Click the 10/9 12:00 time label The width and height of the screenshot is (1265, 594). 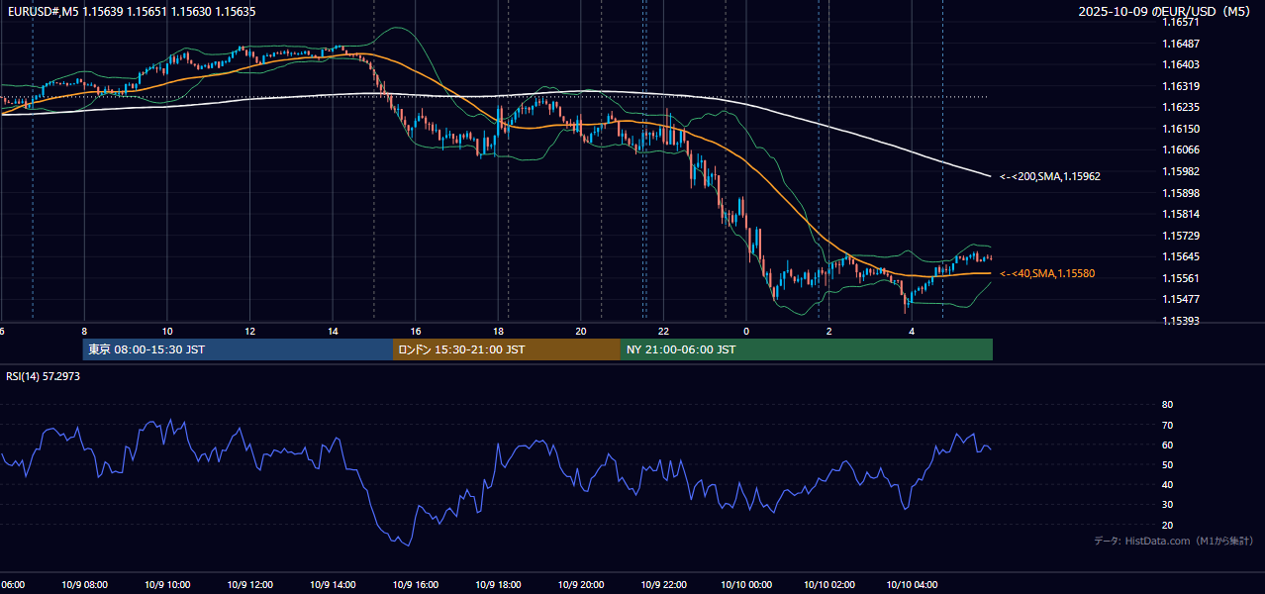click(250, 585)
